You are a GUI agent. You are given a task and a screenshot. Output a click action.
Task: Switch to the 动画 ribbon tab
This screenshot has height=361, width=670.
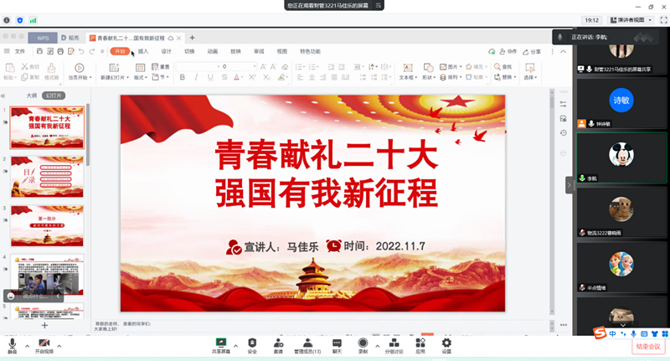coord(213,51)
